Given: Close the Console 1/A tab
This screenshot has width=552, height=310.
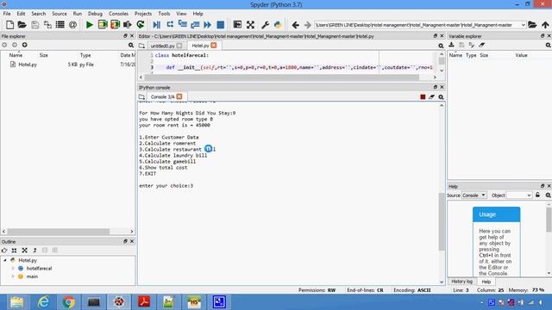Looking at the screenshot, I should point(179,96).
